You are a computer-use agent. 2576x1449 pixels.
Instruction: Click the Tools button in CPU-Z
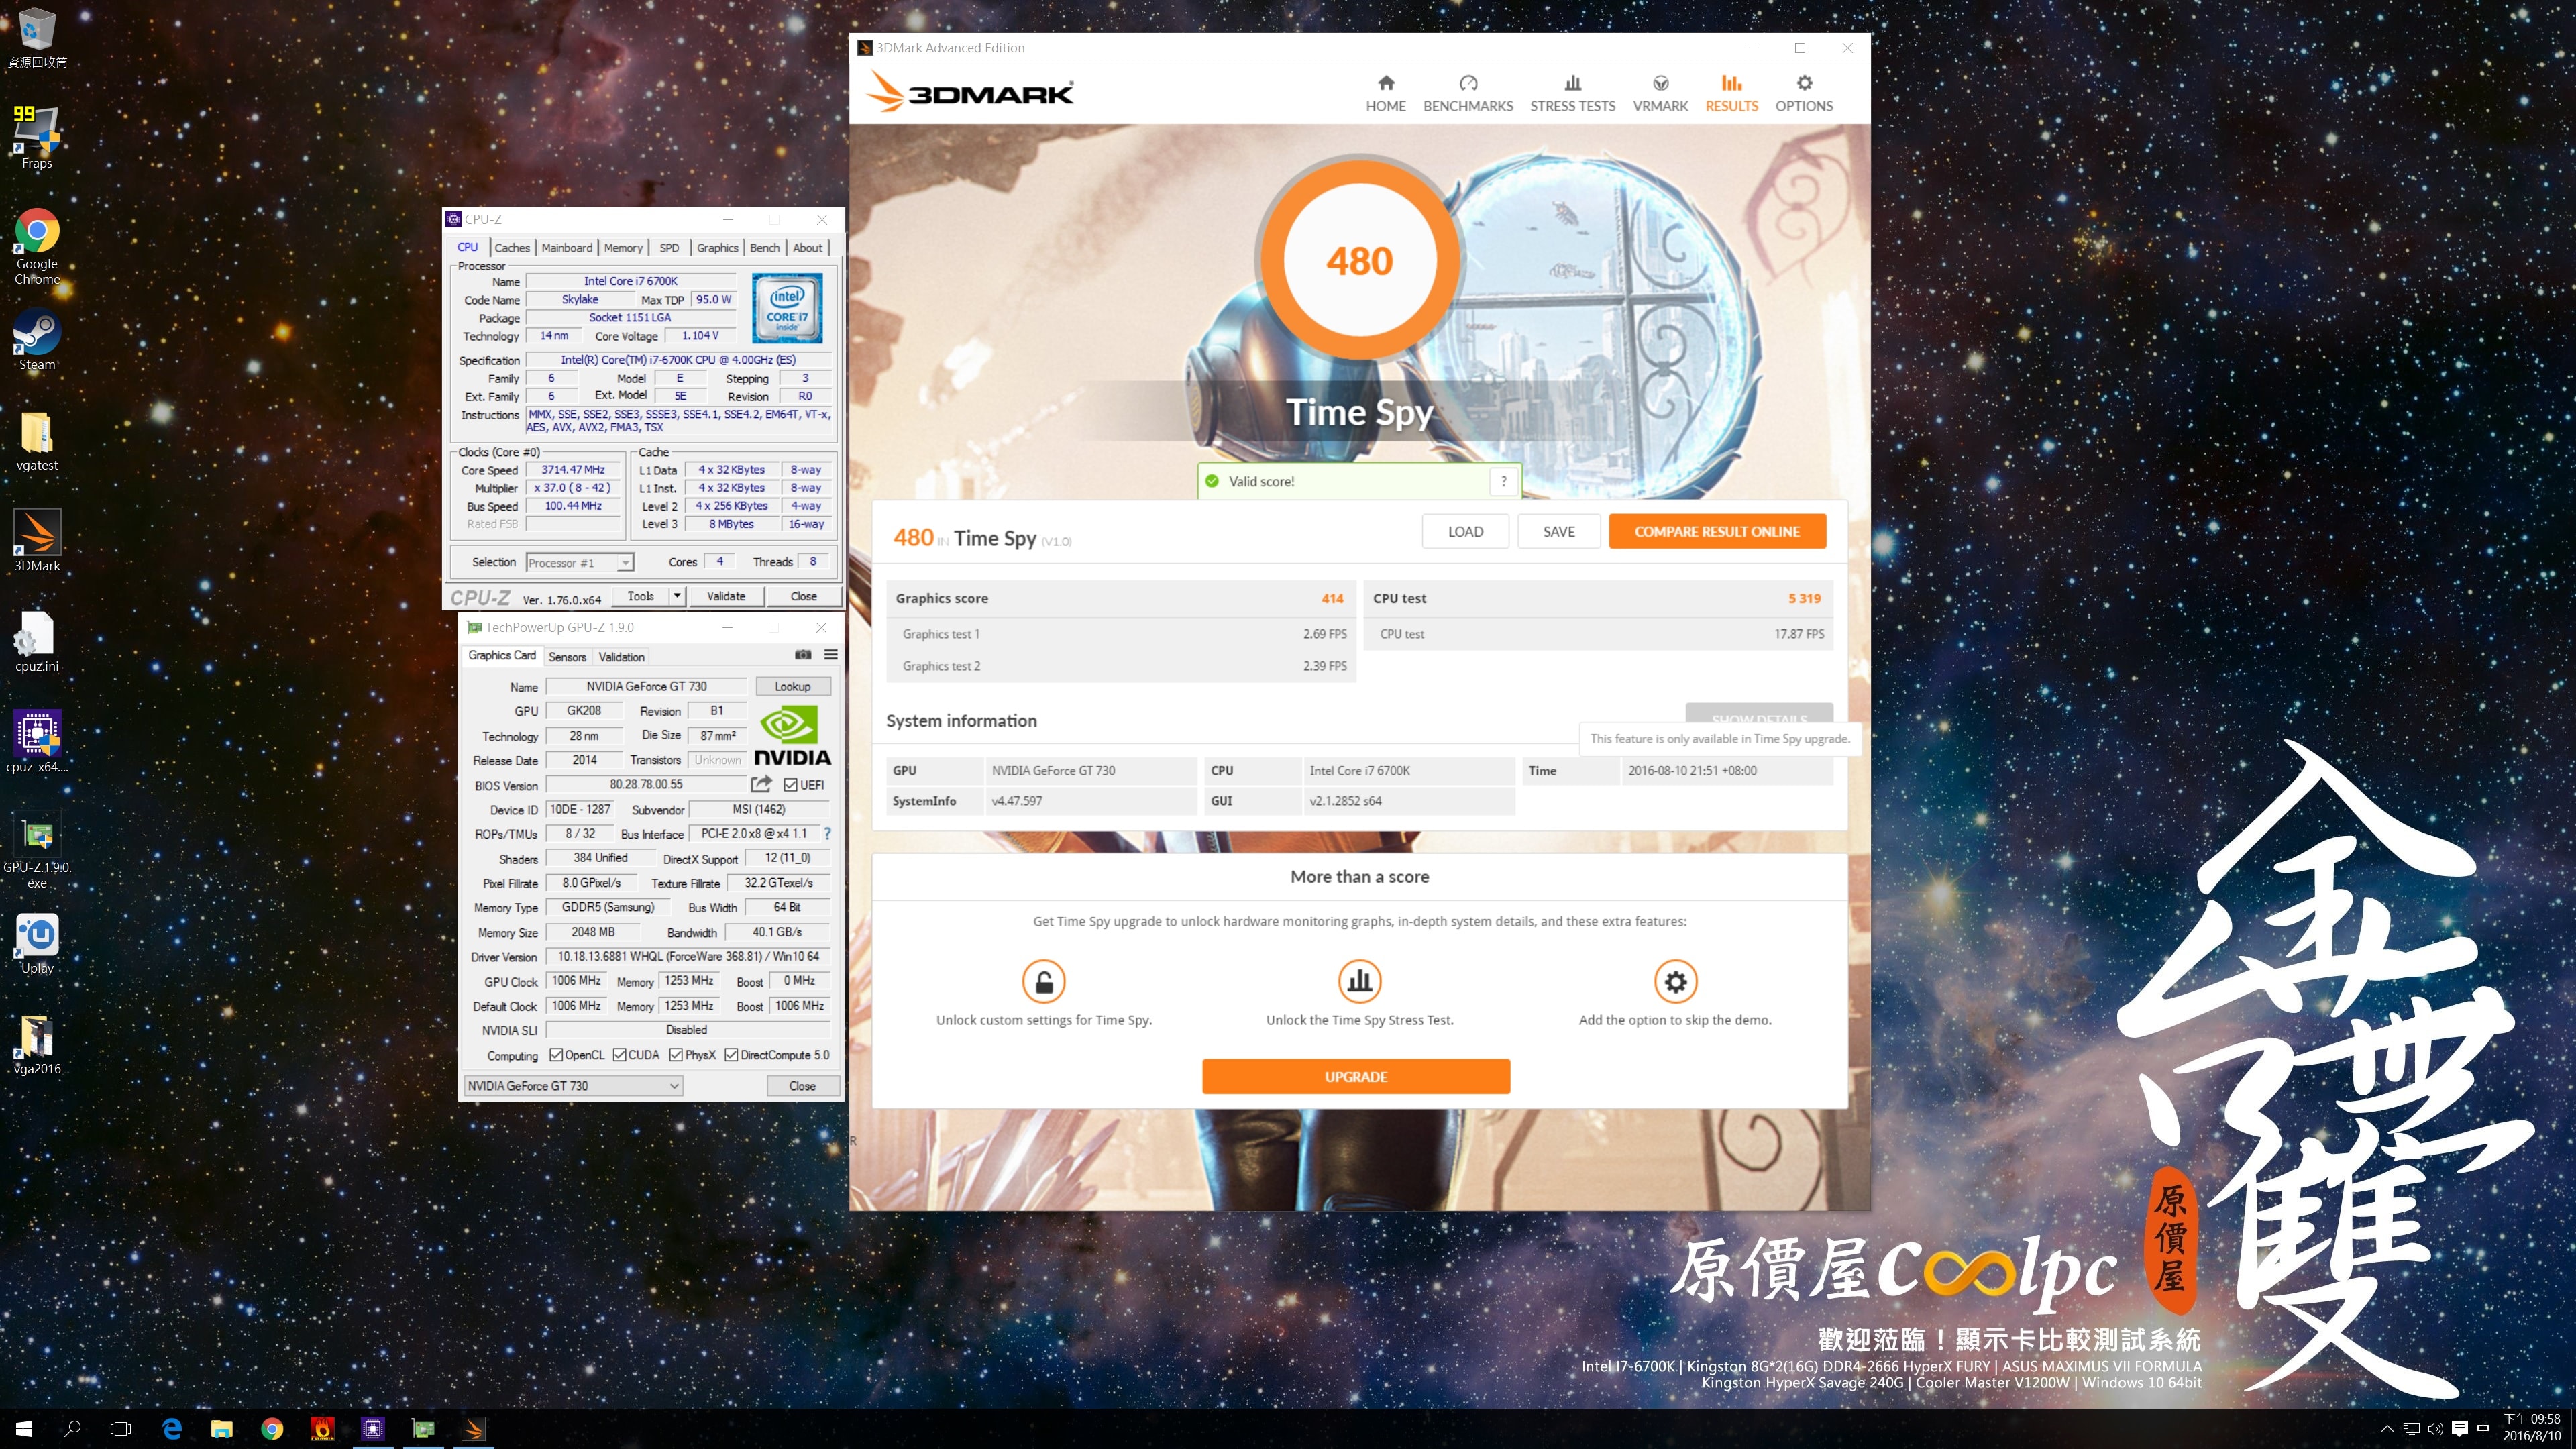point(640,596)
